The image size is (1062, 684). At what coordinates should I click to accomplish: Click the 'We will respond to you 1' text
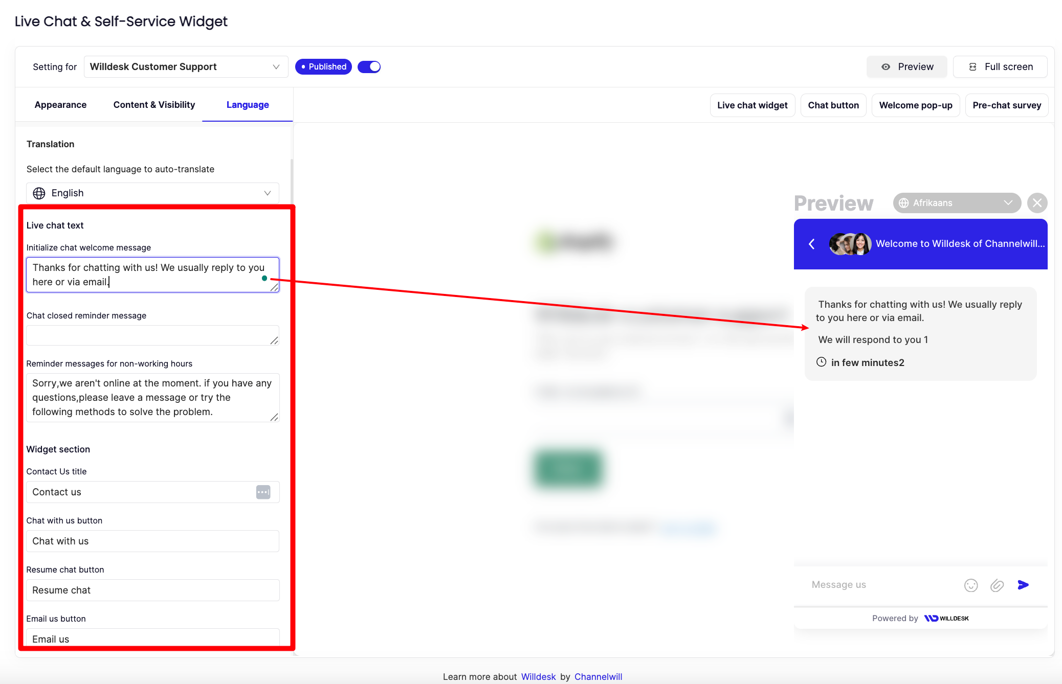coord(873,340)
